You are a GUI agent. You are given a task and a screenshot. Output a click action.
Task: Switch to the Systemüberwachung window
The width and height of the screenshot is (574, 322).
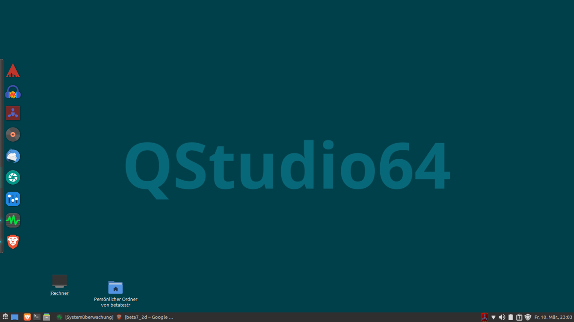point(85,317)
